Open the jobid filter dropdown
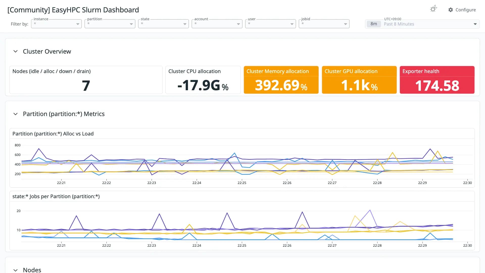 point(324,24)
